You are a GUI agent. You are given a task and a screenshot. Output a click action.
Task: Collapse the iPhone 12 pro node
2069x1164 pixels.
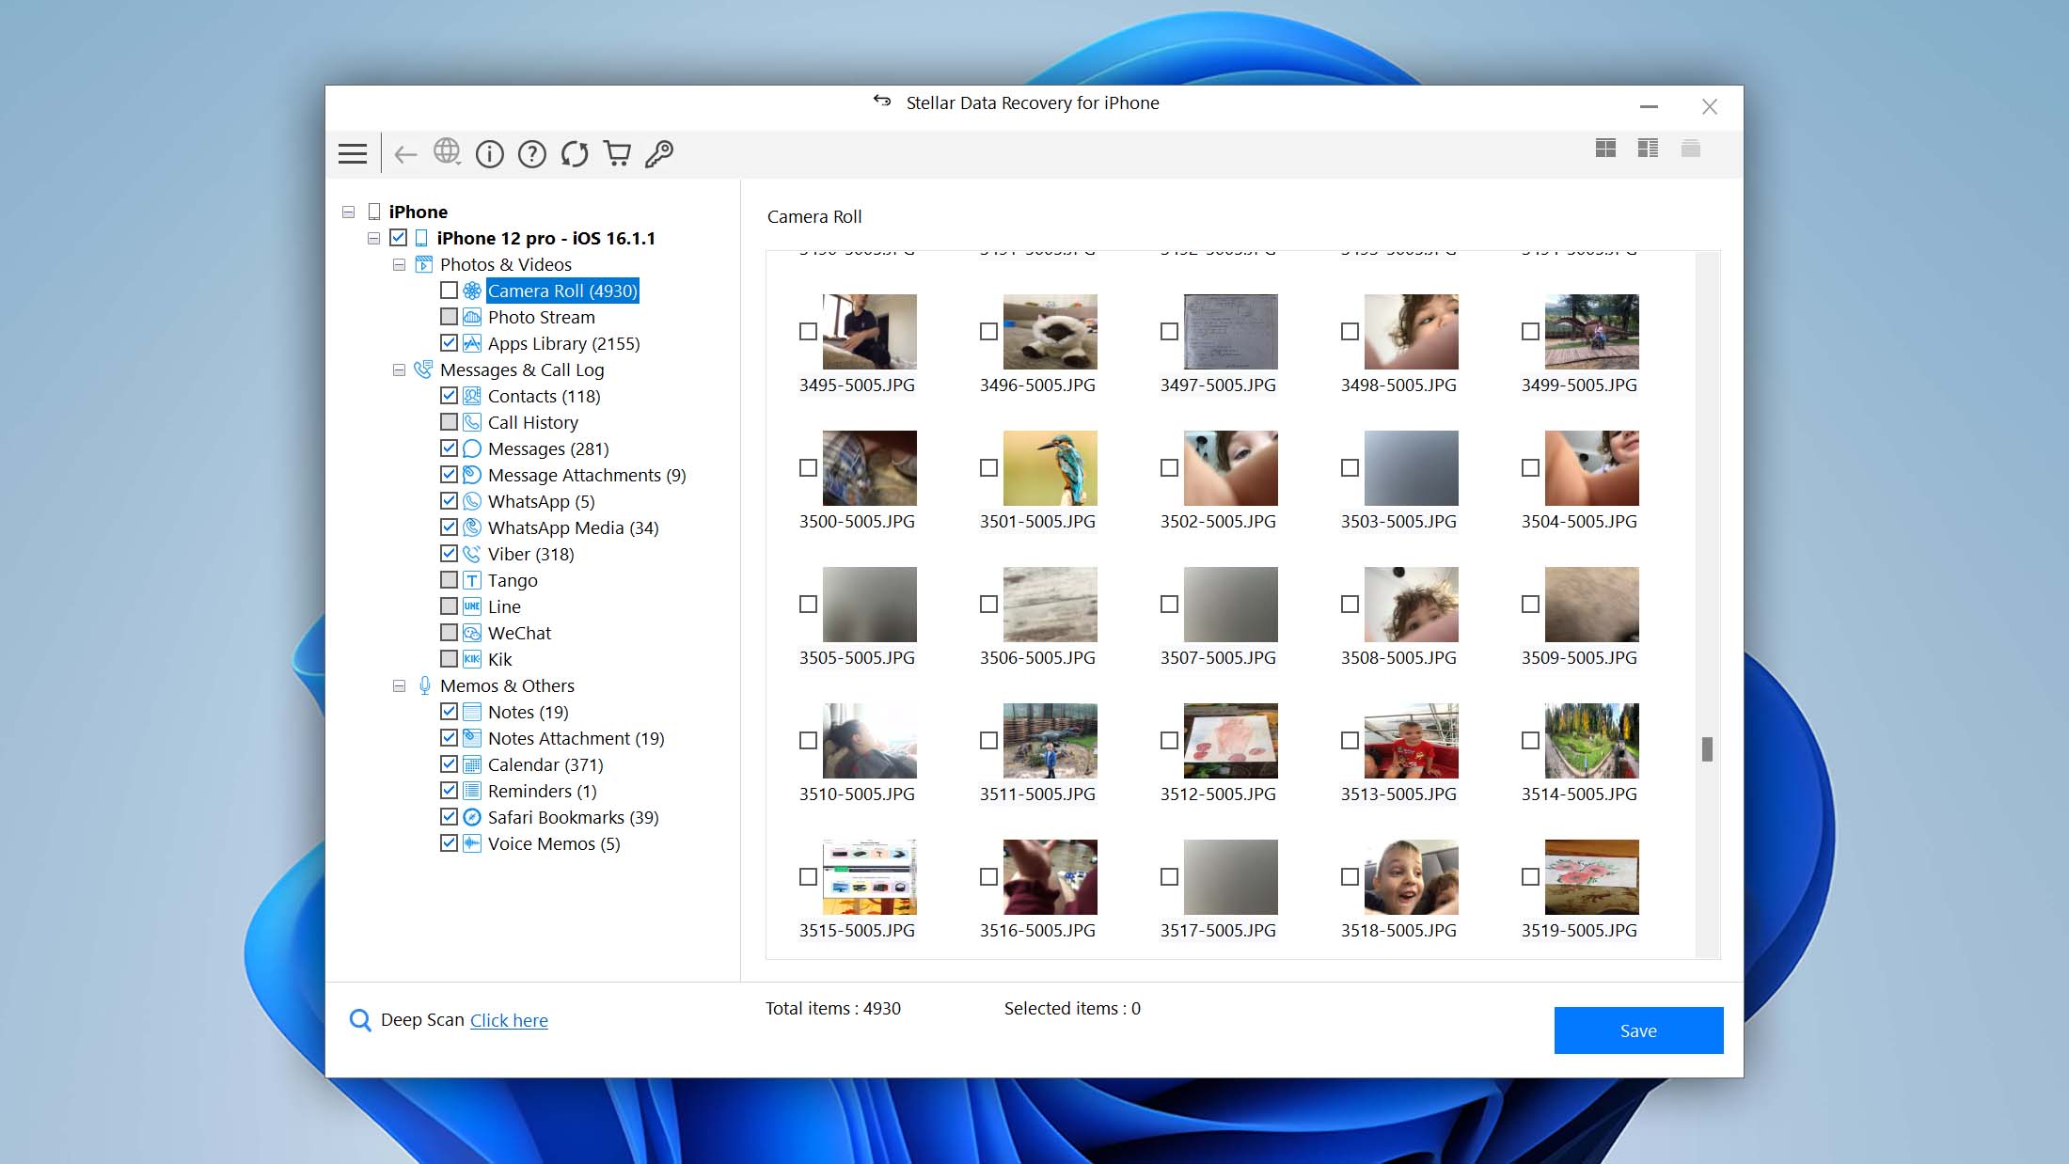click(x=373, y=239)
